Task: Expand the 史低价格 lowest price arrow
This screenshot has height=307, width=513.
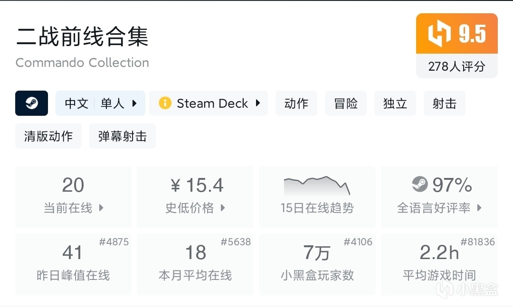Action: 223,208
